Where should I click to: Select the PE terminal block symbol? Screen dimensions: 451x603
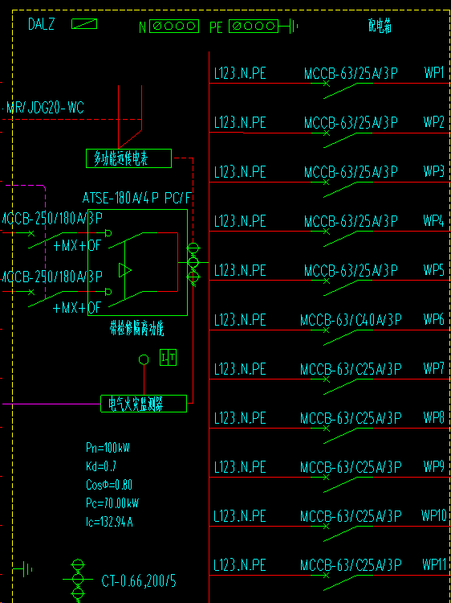point(254,27)
